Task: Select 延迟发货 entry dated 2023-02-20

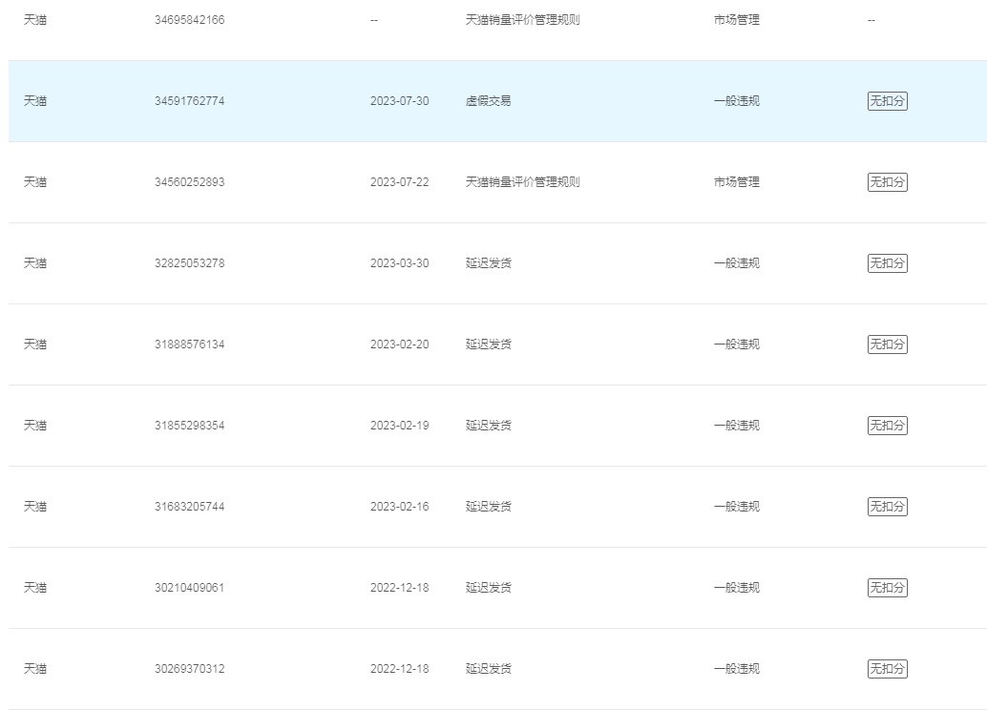Action: click(x=489, y=345)
